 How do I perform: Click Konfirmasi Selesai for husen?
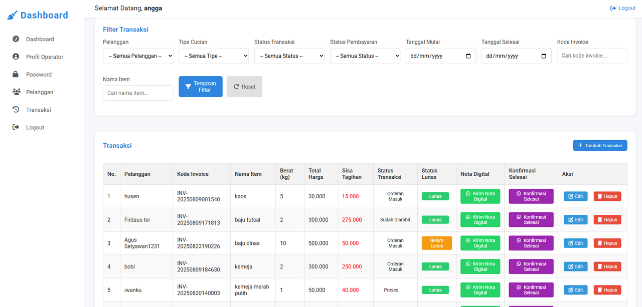tap(531, 196)
